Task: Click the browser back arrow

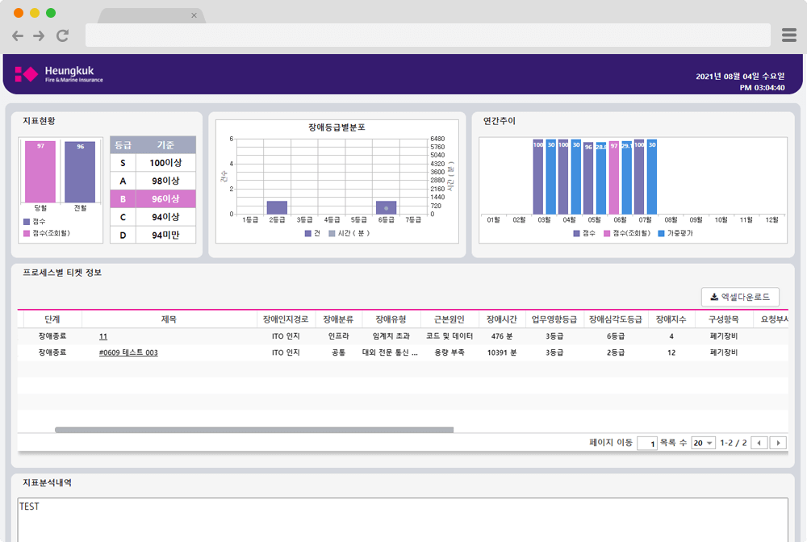Action: [18, 35]
